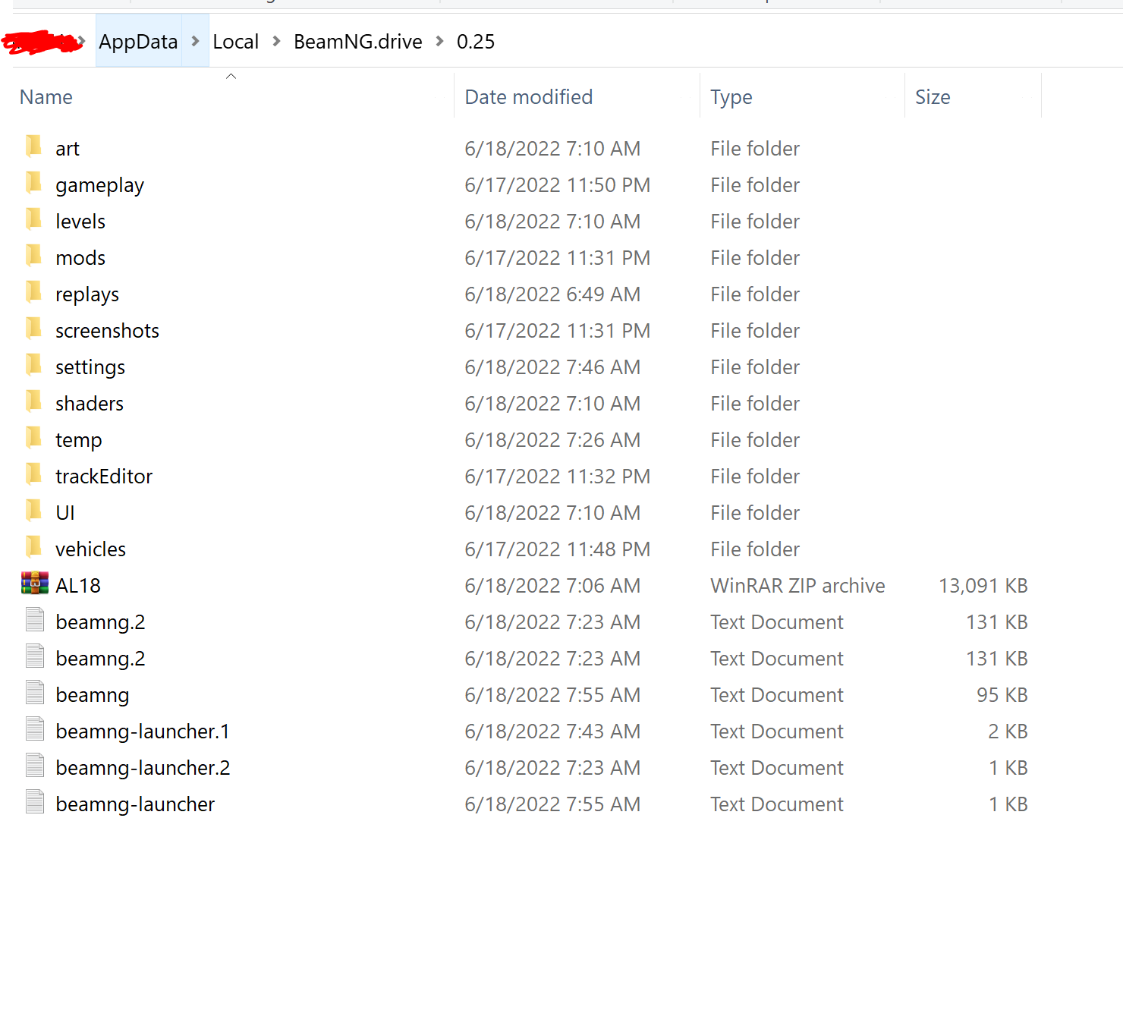Viewport: 1123px width, 1010px height.
Task: Click the replays folder icon
Action: click(x=34, y=291)
